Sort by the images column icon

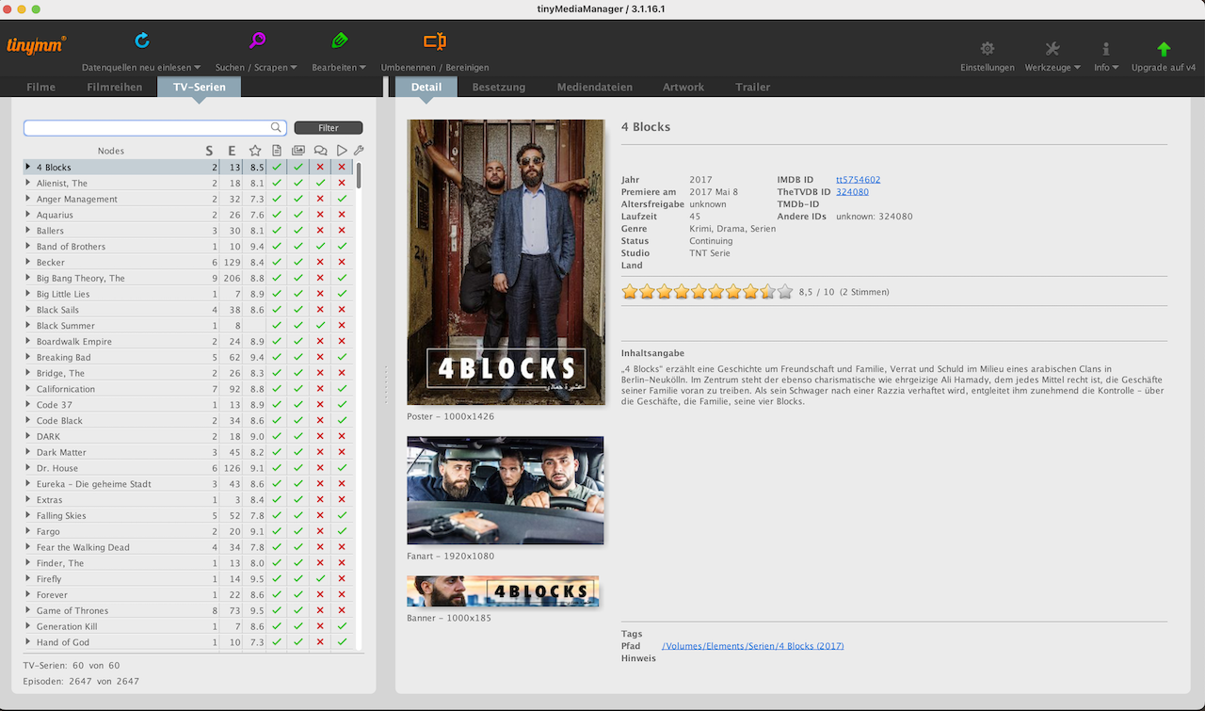[x=298, y=151]
